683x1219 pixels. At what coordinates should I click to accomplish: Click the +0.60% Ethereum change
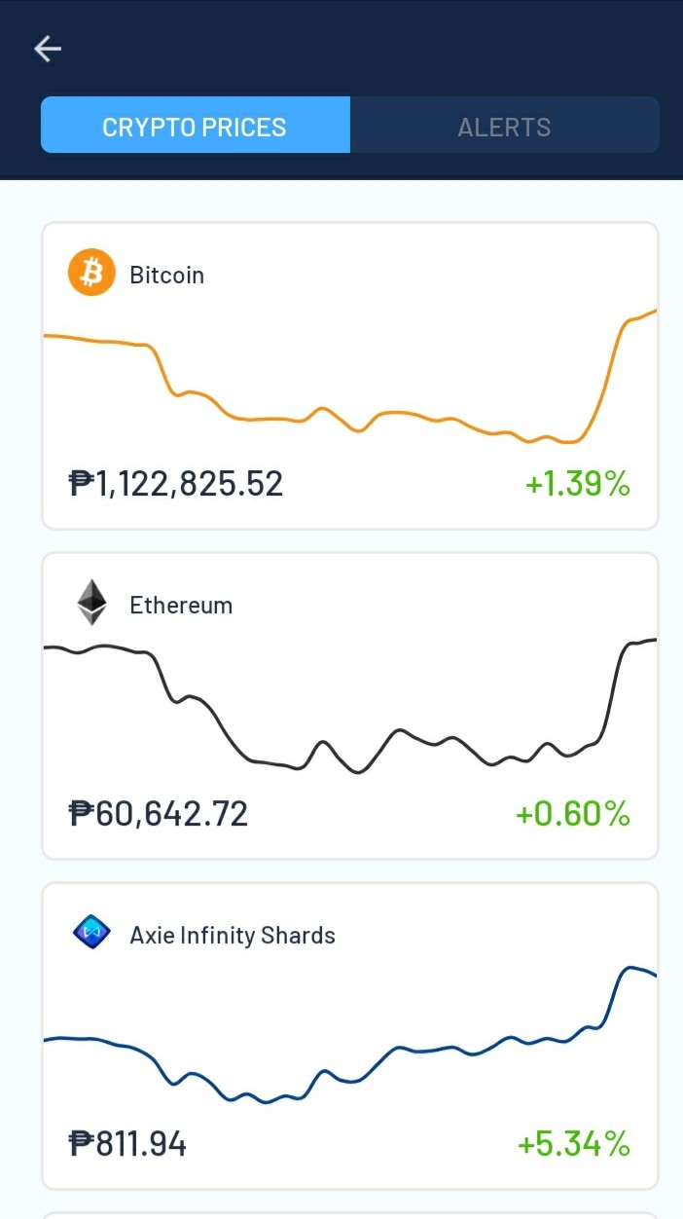click(573, 814)
